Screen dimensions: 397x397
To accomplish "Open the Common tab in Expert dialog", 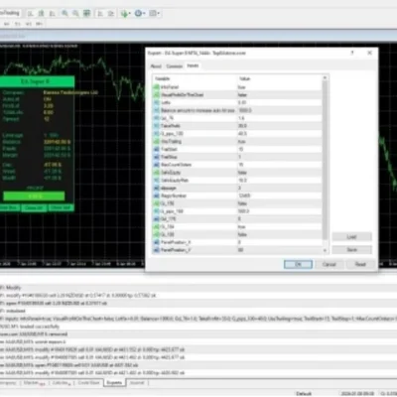I will (175, 66).
